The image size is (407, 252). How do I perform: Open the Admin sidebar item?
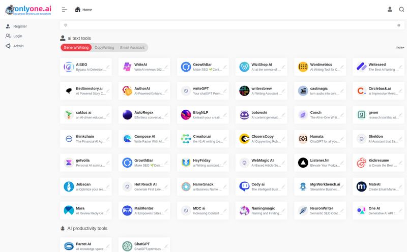18,46
